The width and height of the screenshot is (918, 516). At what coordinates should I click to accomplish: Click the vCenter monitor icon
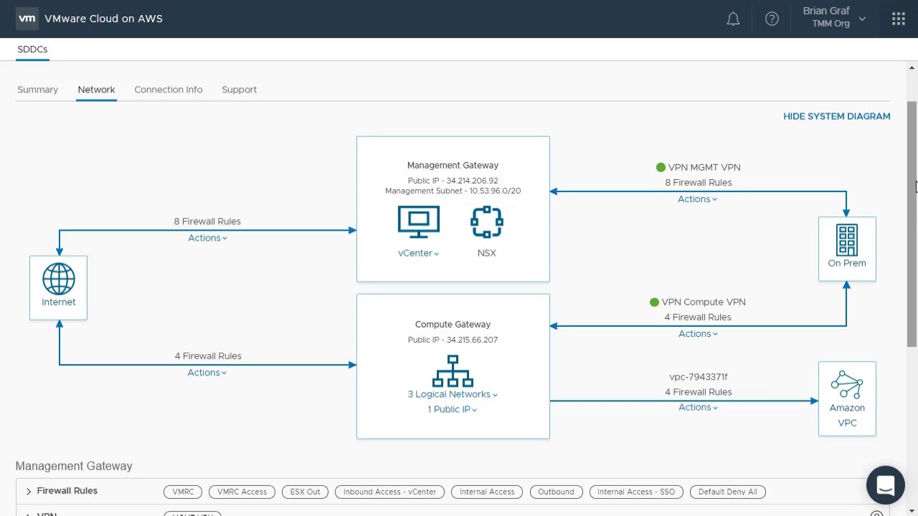coord(418,222)
